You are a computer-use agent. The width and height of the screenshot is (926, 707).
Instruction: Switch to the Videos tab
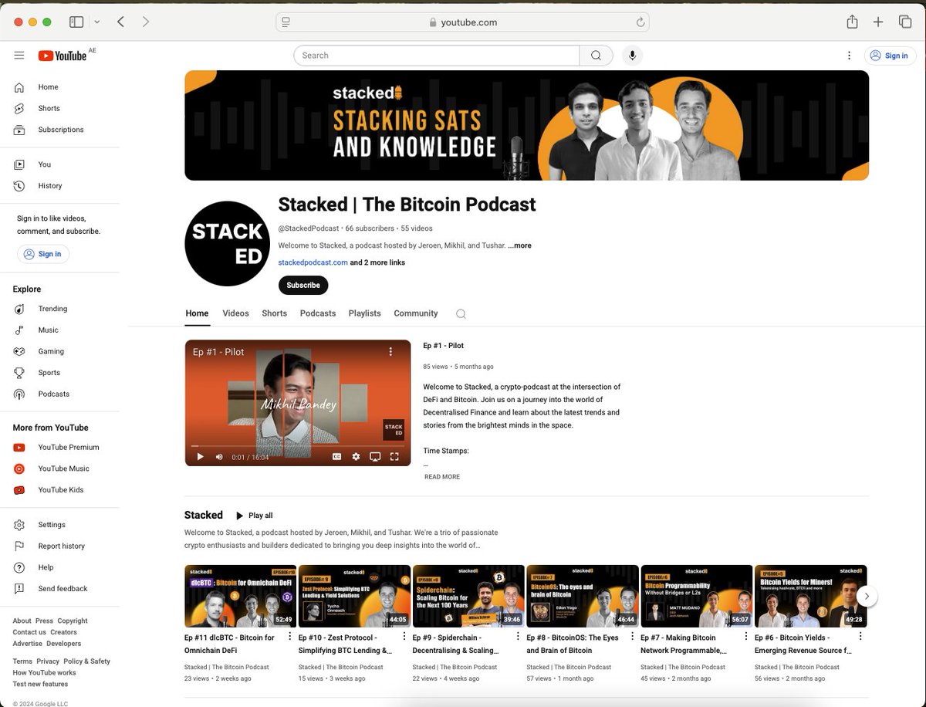(235, 313)
